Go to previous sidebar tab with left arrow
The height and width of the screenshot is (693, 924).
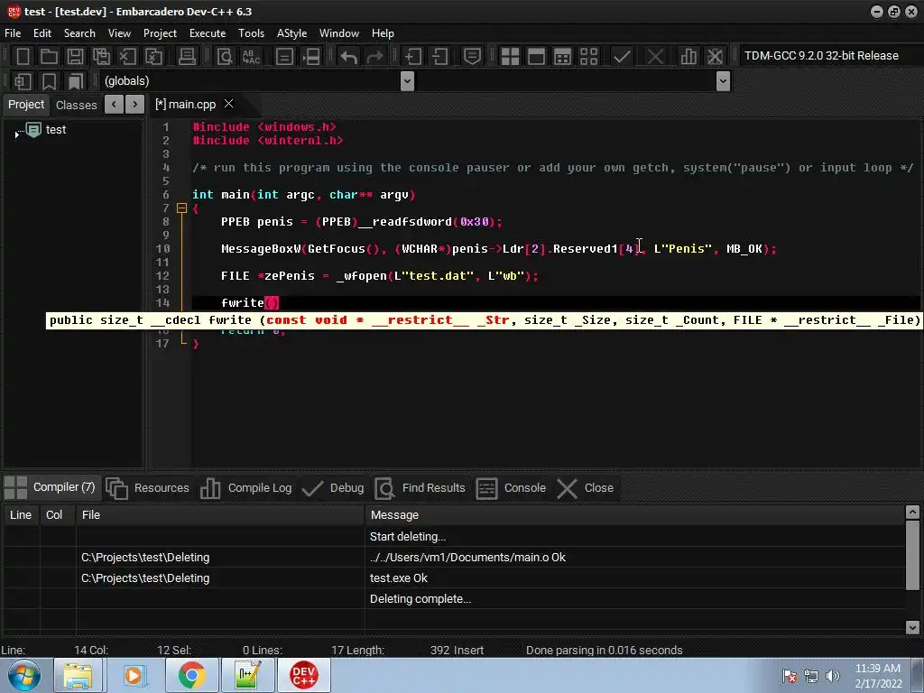(x=114, y=105)
